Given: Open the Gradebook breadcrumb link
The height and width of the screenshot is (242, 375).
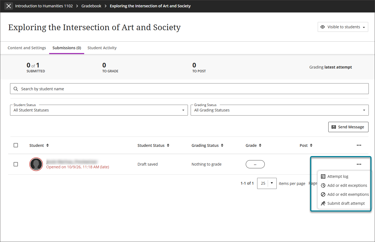Looking at the screenshot, I should (x=91, y=6).
